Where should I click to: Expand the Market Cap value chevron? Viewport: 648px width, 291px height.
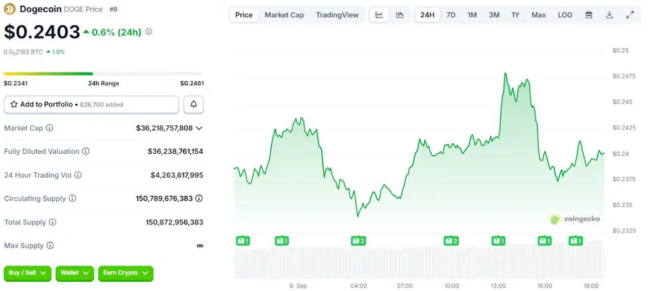(x=199, y=128)
